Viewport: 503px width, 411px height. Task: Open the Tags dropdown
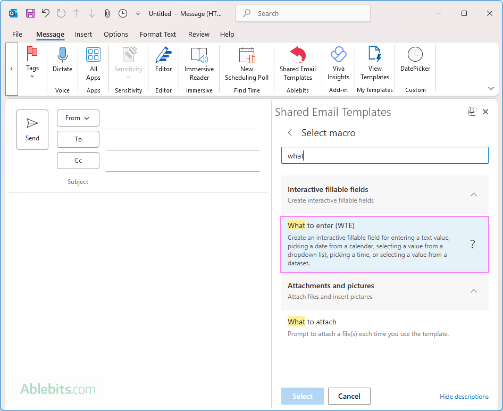point(32,63)
